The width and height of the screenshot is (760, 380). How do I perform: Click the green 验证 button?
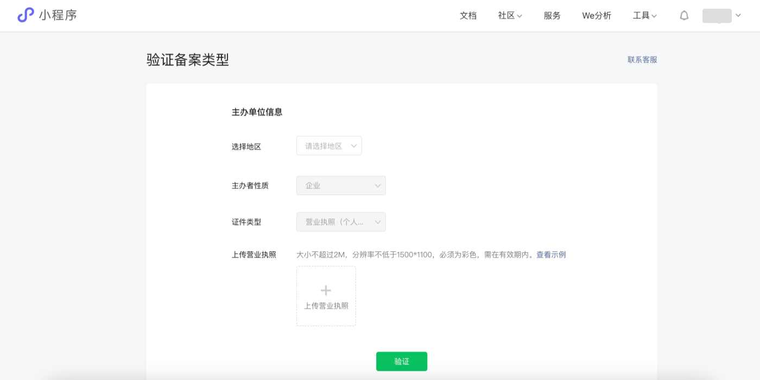coord(402,361)
